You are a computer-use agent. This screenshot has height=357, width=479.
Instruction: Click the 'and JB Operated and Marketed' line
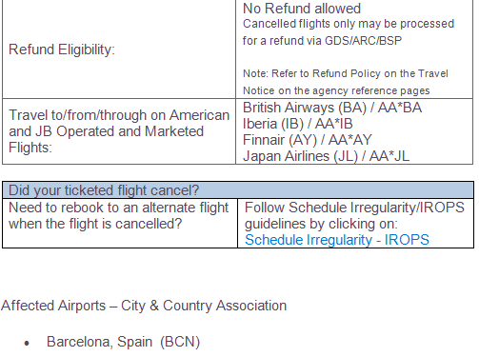click(x=106, y=131)
